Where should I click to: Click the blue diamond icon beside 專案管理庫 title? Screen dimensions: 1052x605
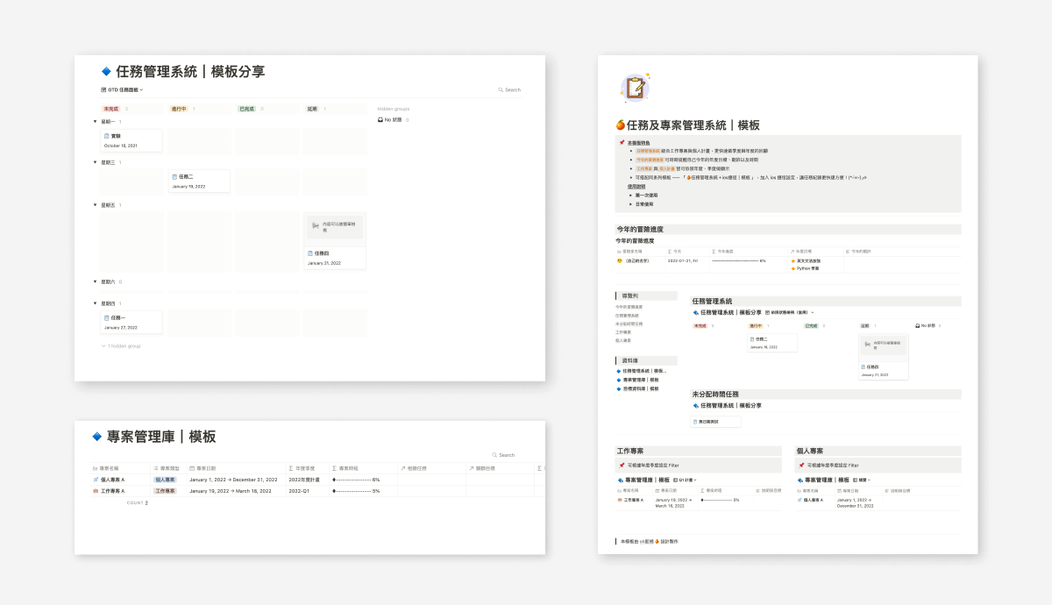click(x=97, y=437)
